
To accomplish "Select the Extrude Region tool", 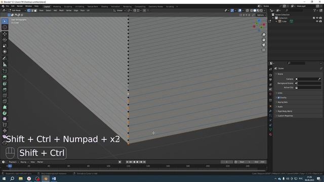I will coord(5,77).
